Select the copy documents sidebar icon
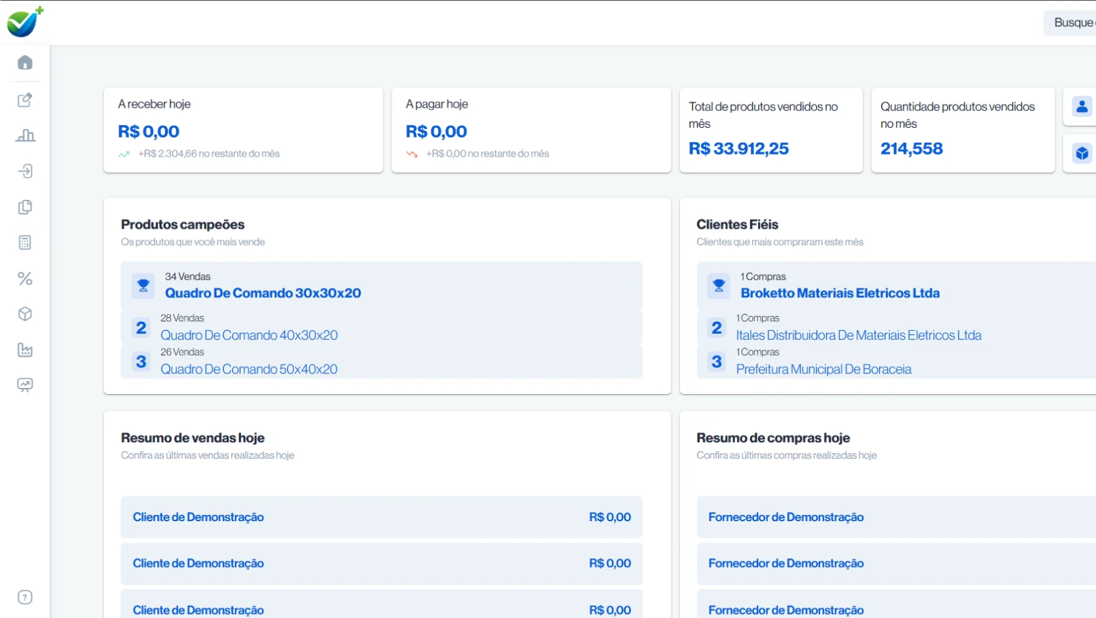The image size is (1096, 618). tap(25, 207)
